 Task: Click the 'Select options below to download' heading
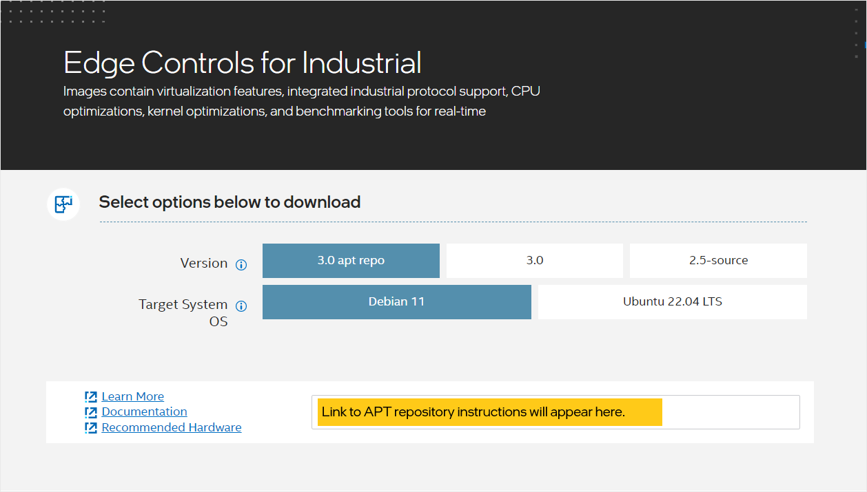point(230,202)
